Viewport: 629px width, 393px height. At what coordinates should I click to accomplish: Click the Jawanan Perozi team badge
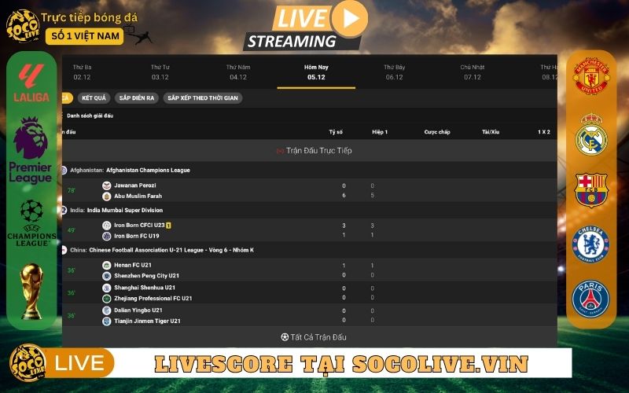107,185
